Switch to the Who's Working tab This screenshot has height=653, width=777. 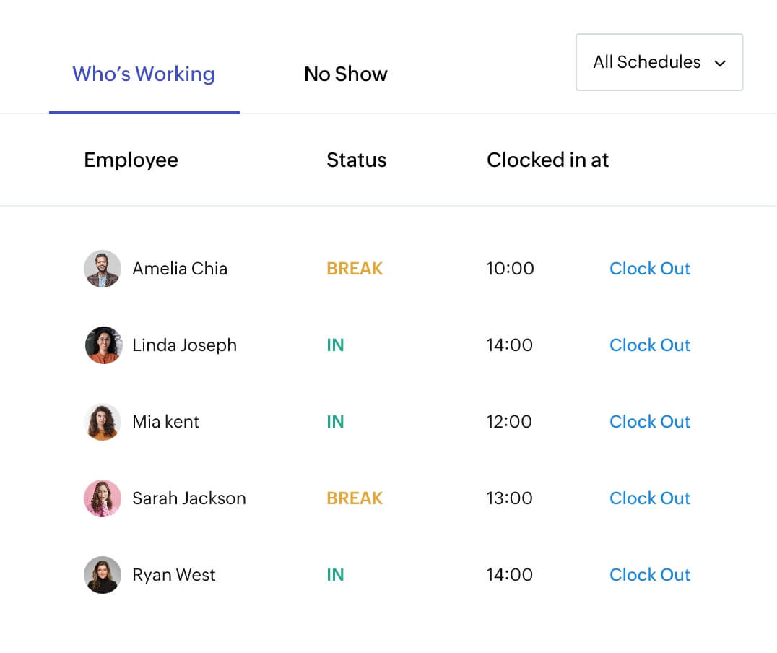(x=144, y=74)
